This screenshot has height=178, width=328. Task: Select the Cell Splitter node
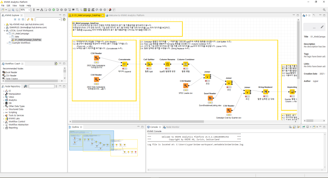(149, 64)
